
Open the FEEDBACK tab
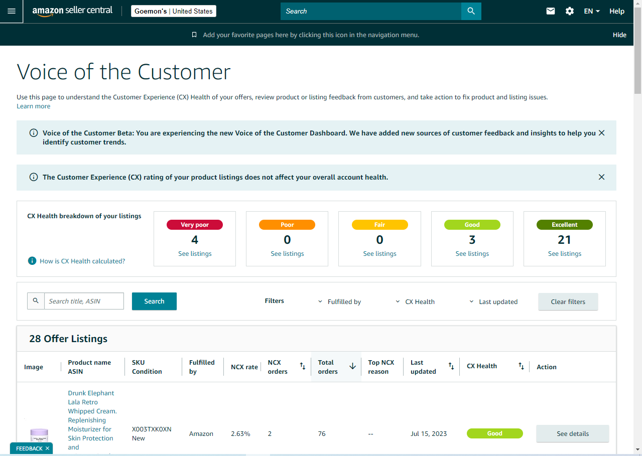29,448
